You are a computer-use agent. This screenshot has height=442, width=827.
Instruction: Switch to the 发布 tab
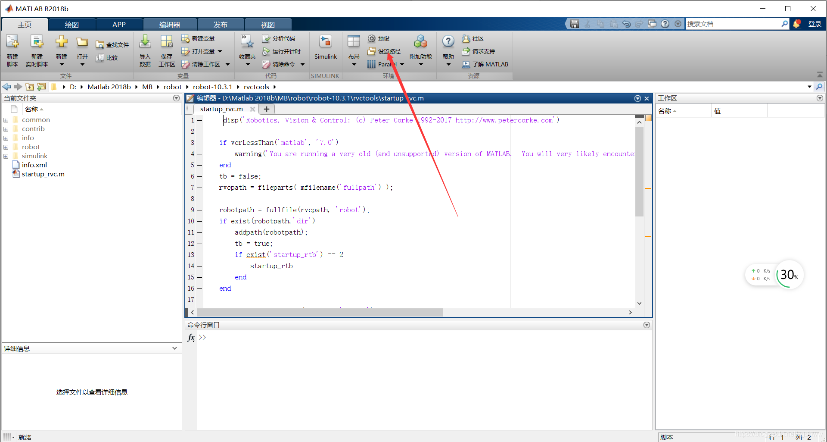221,25
